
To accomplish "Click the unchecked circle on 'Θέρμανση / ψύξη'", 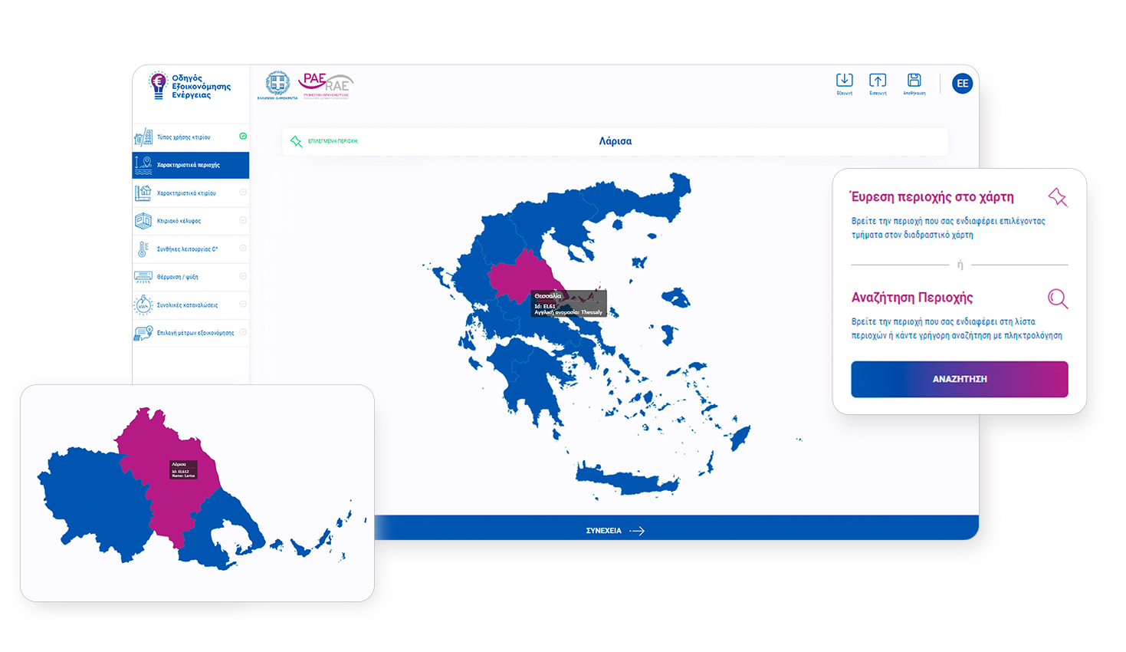I will pyautogui.click(x=243, y=276).
